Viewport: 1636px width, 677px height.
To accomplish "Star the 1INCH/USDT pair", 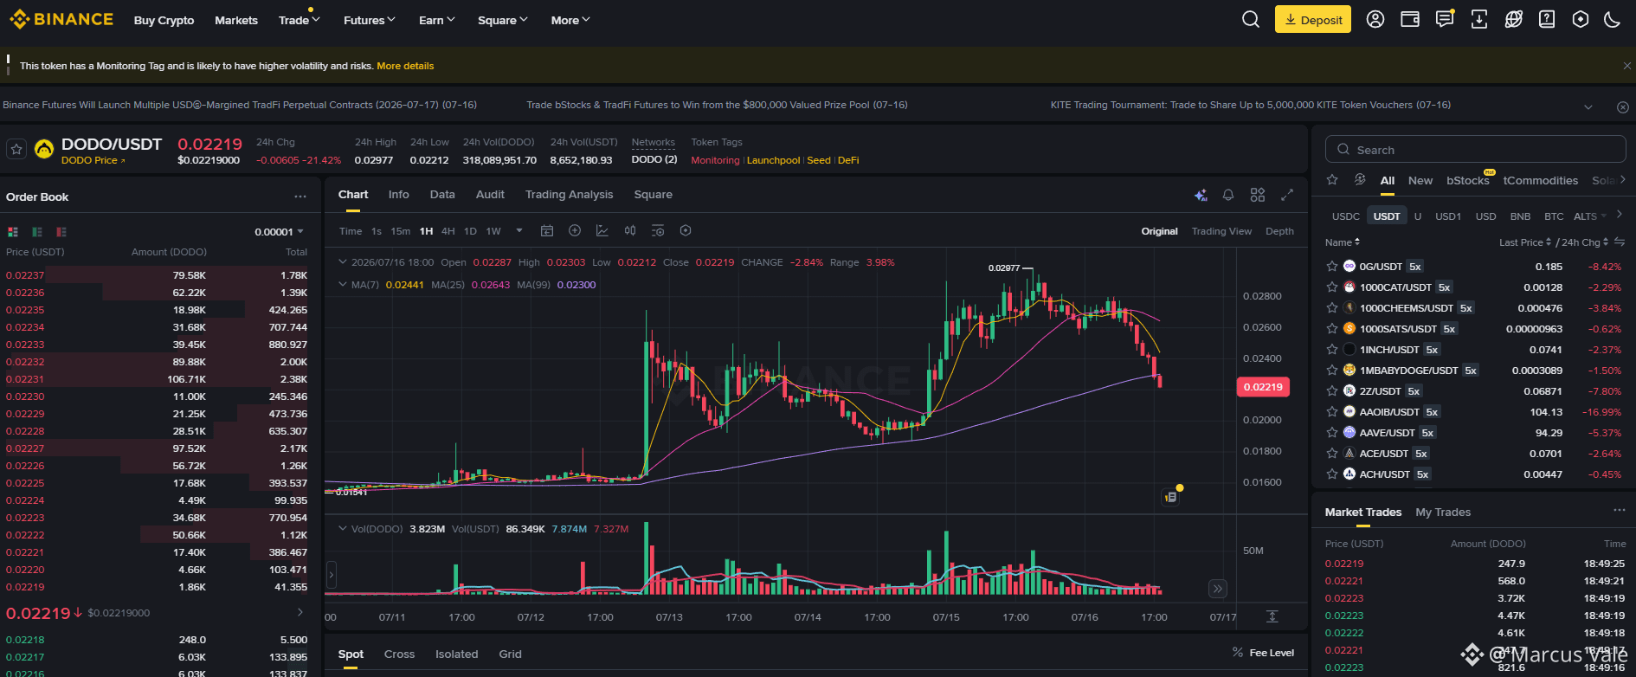I will (1332, 350).
